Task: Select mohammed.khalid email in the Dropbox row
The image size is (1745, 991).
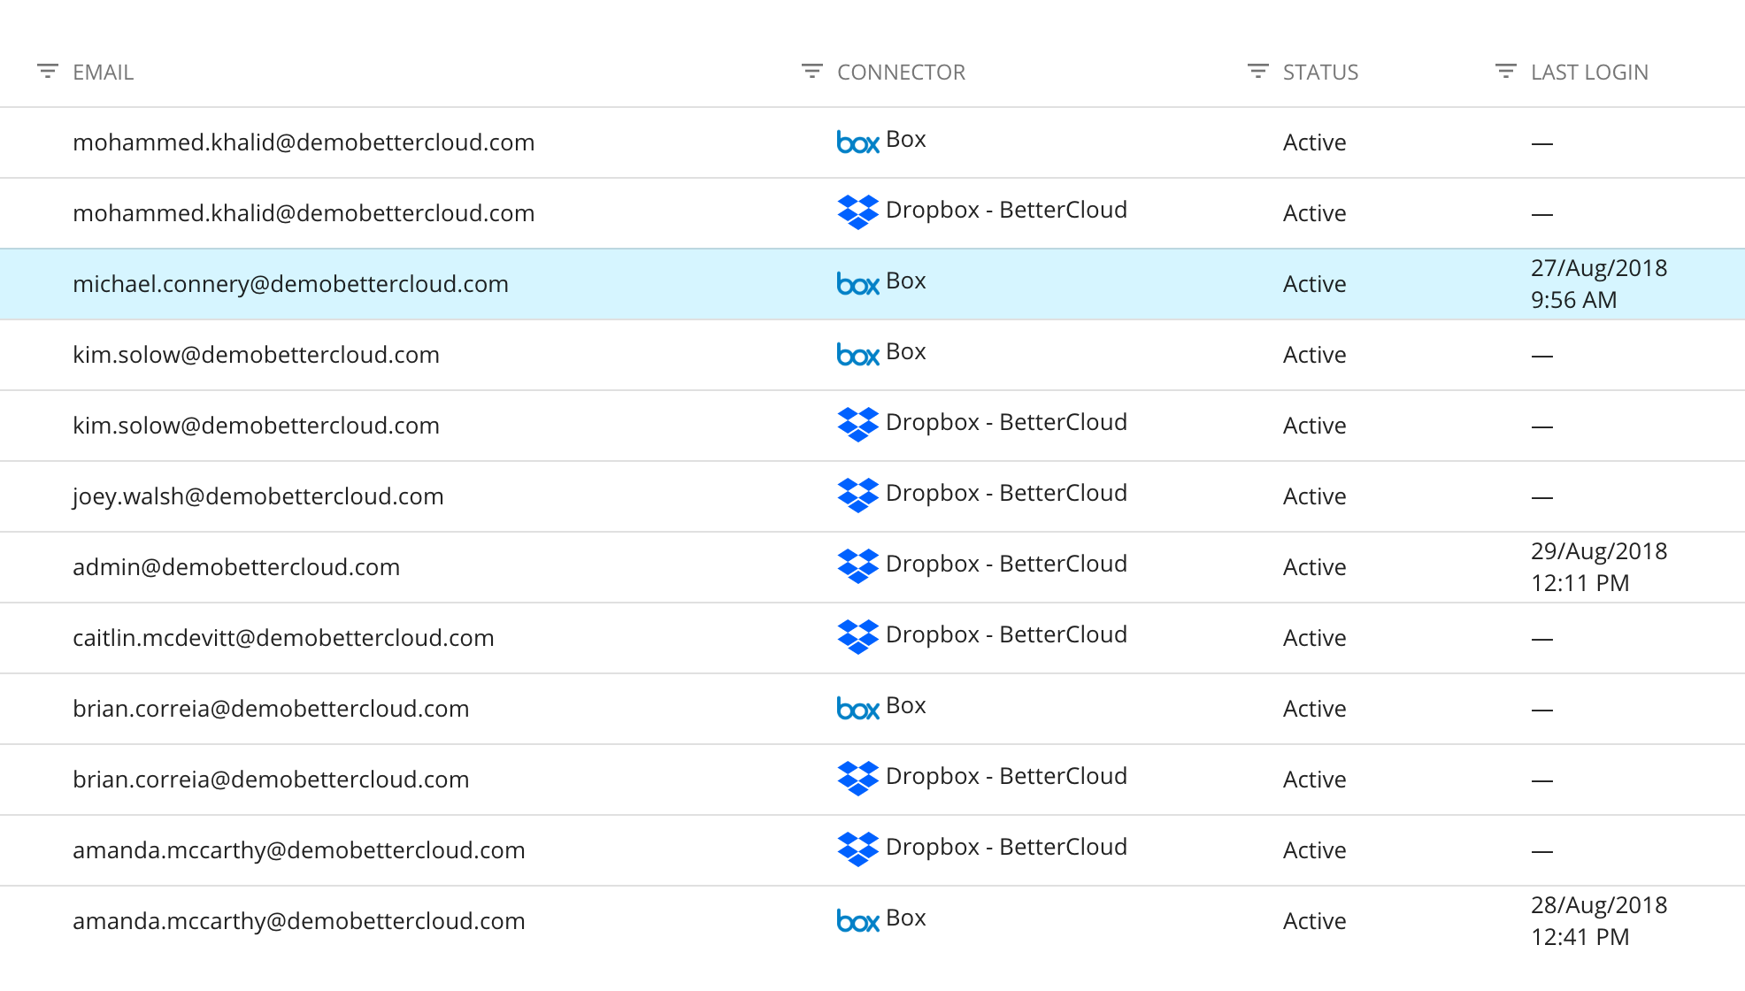Action: (304, 213)
